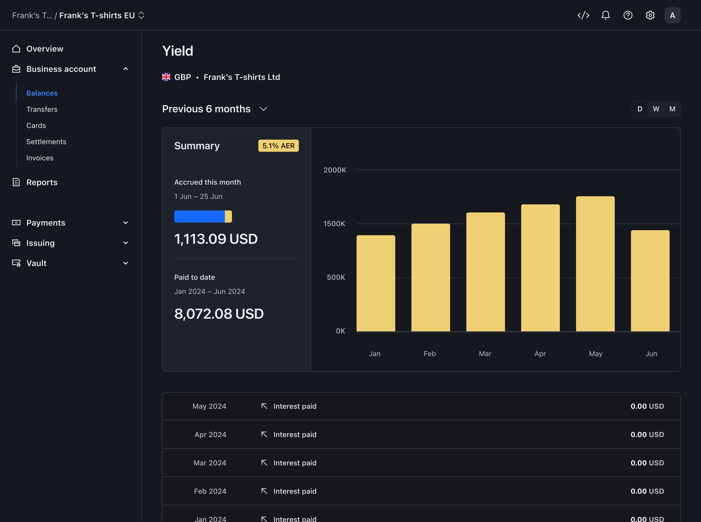Switch chart to weekly W view
Screen dimensions: 701x522
[x=656, y=109]
